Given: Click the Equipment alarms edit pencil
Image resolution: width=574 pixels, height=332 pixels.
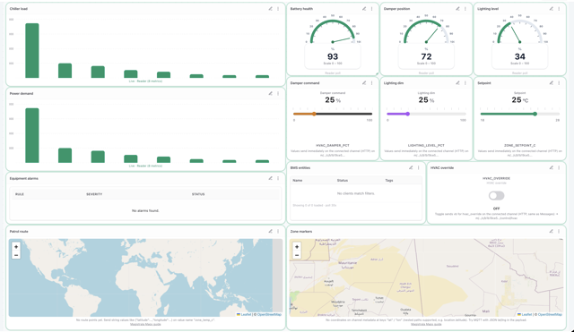Looking at the screenshot, I should point(270,178).
